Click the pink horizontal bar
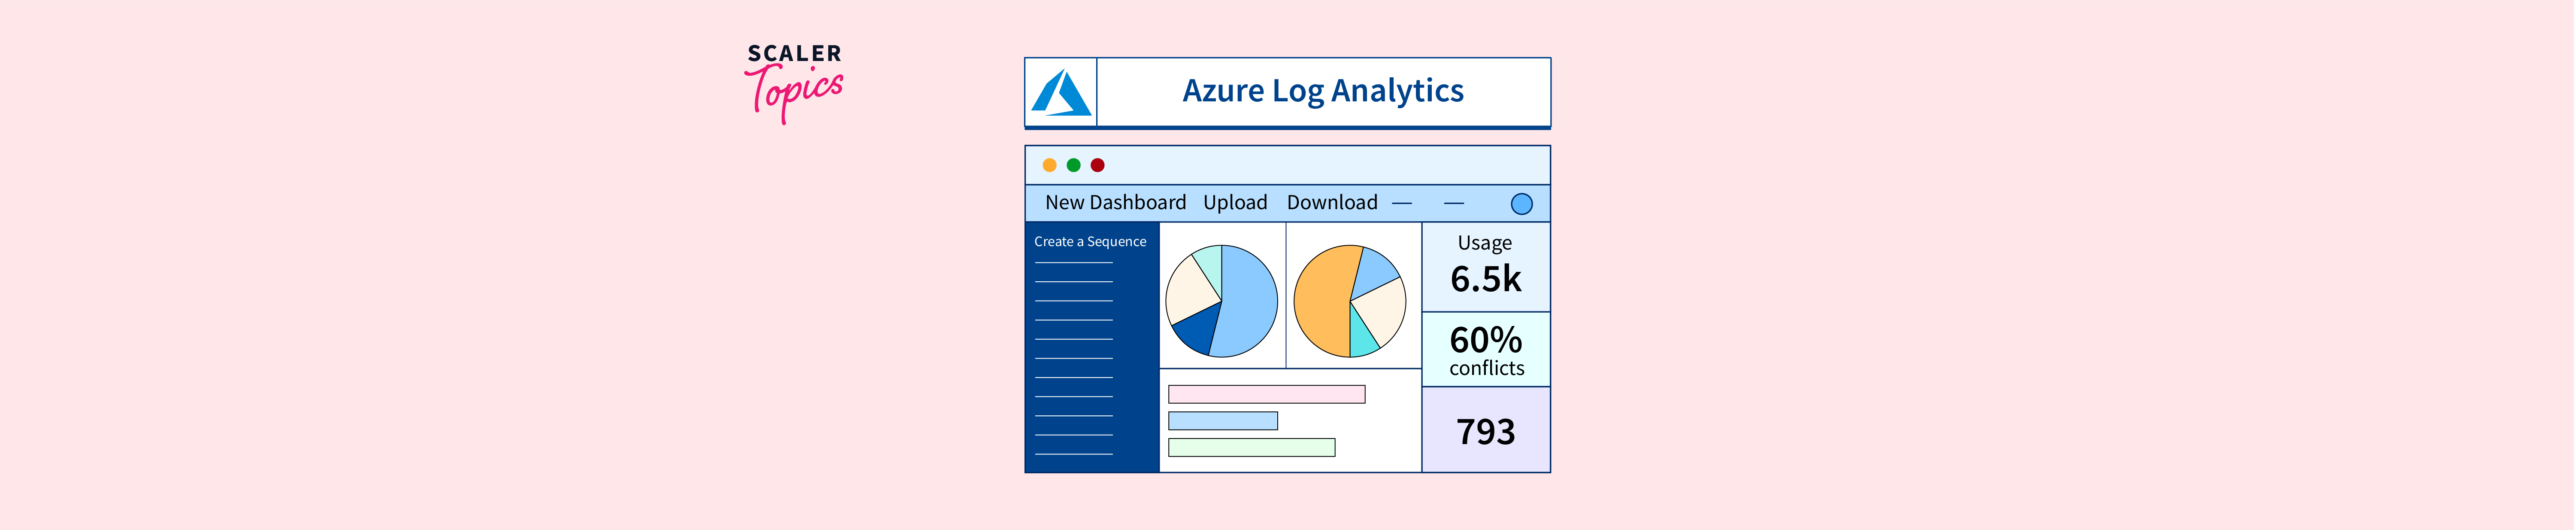 [1266, 395]
